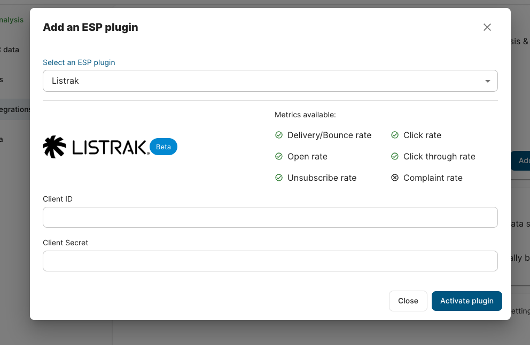
Task: Focus the Client ID input field
Action: tap(270, 217)
